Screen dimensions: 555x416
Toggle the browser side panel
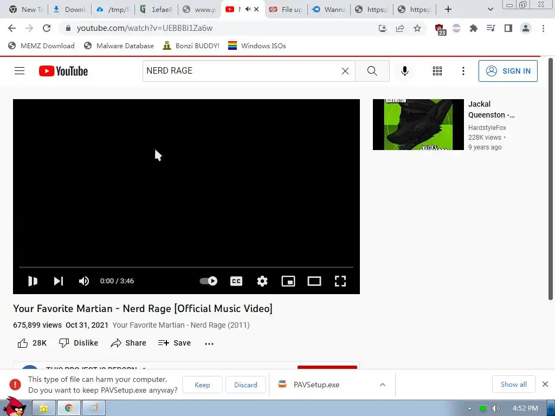coord(508,28)
